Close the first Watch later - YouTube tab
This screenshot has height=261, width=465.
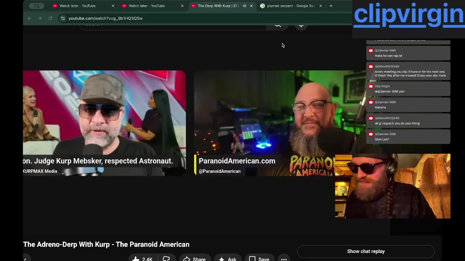(x=113, y=6)
